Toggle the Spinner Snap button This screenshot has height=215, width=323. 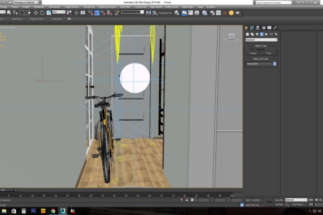point(110,13)
